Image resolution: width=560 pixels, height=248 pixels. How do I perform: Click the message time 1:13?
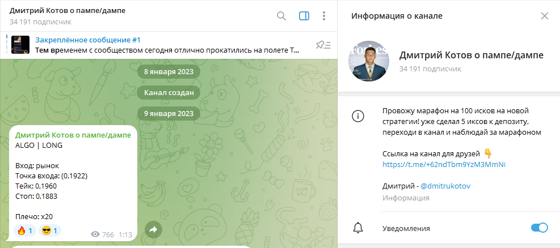(x=125, y=235)
